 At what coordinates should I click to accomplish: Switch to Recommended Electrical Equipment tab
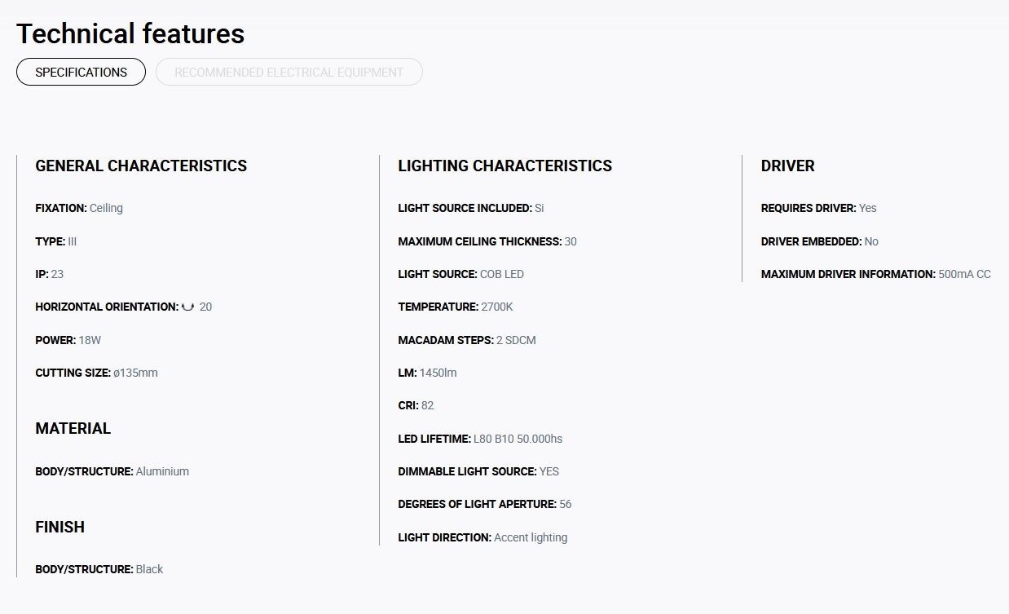tap(289, 72)
